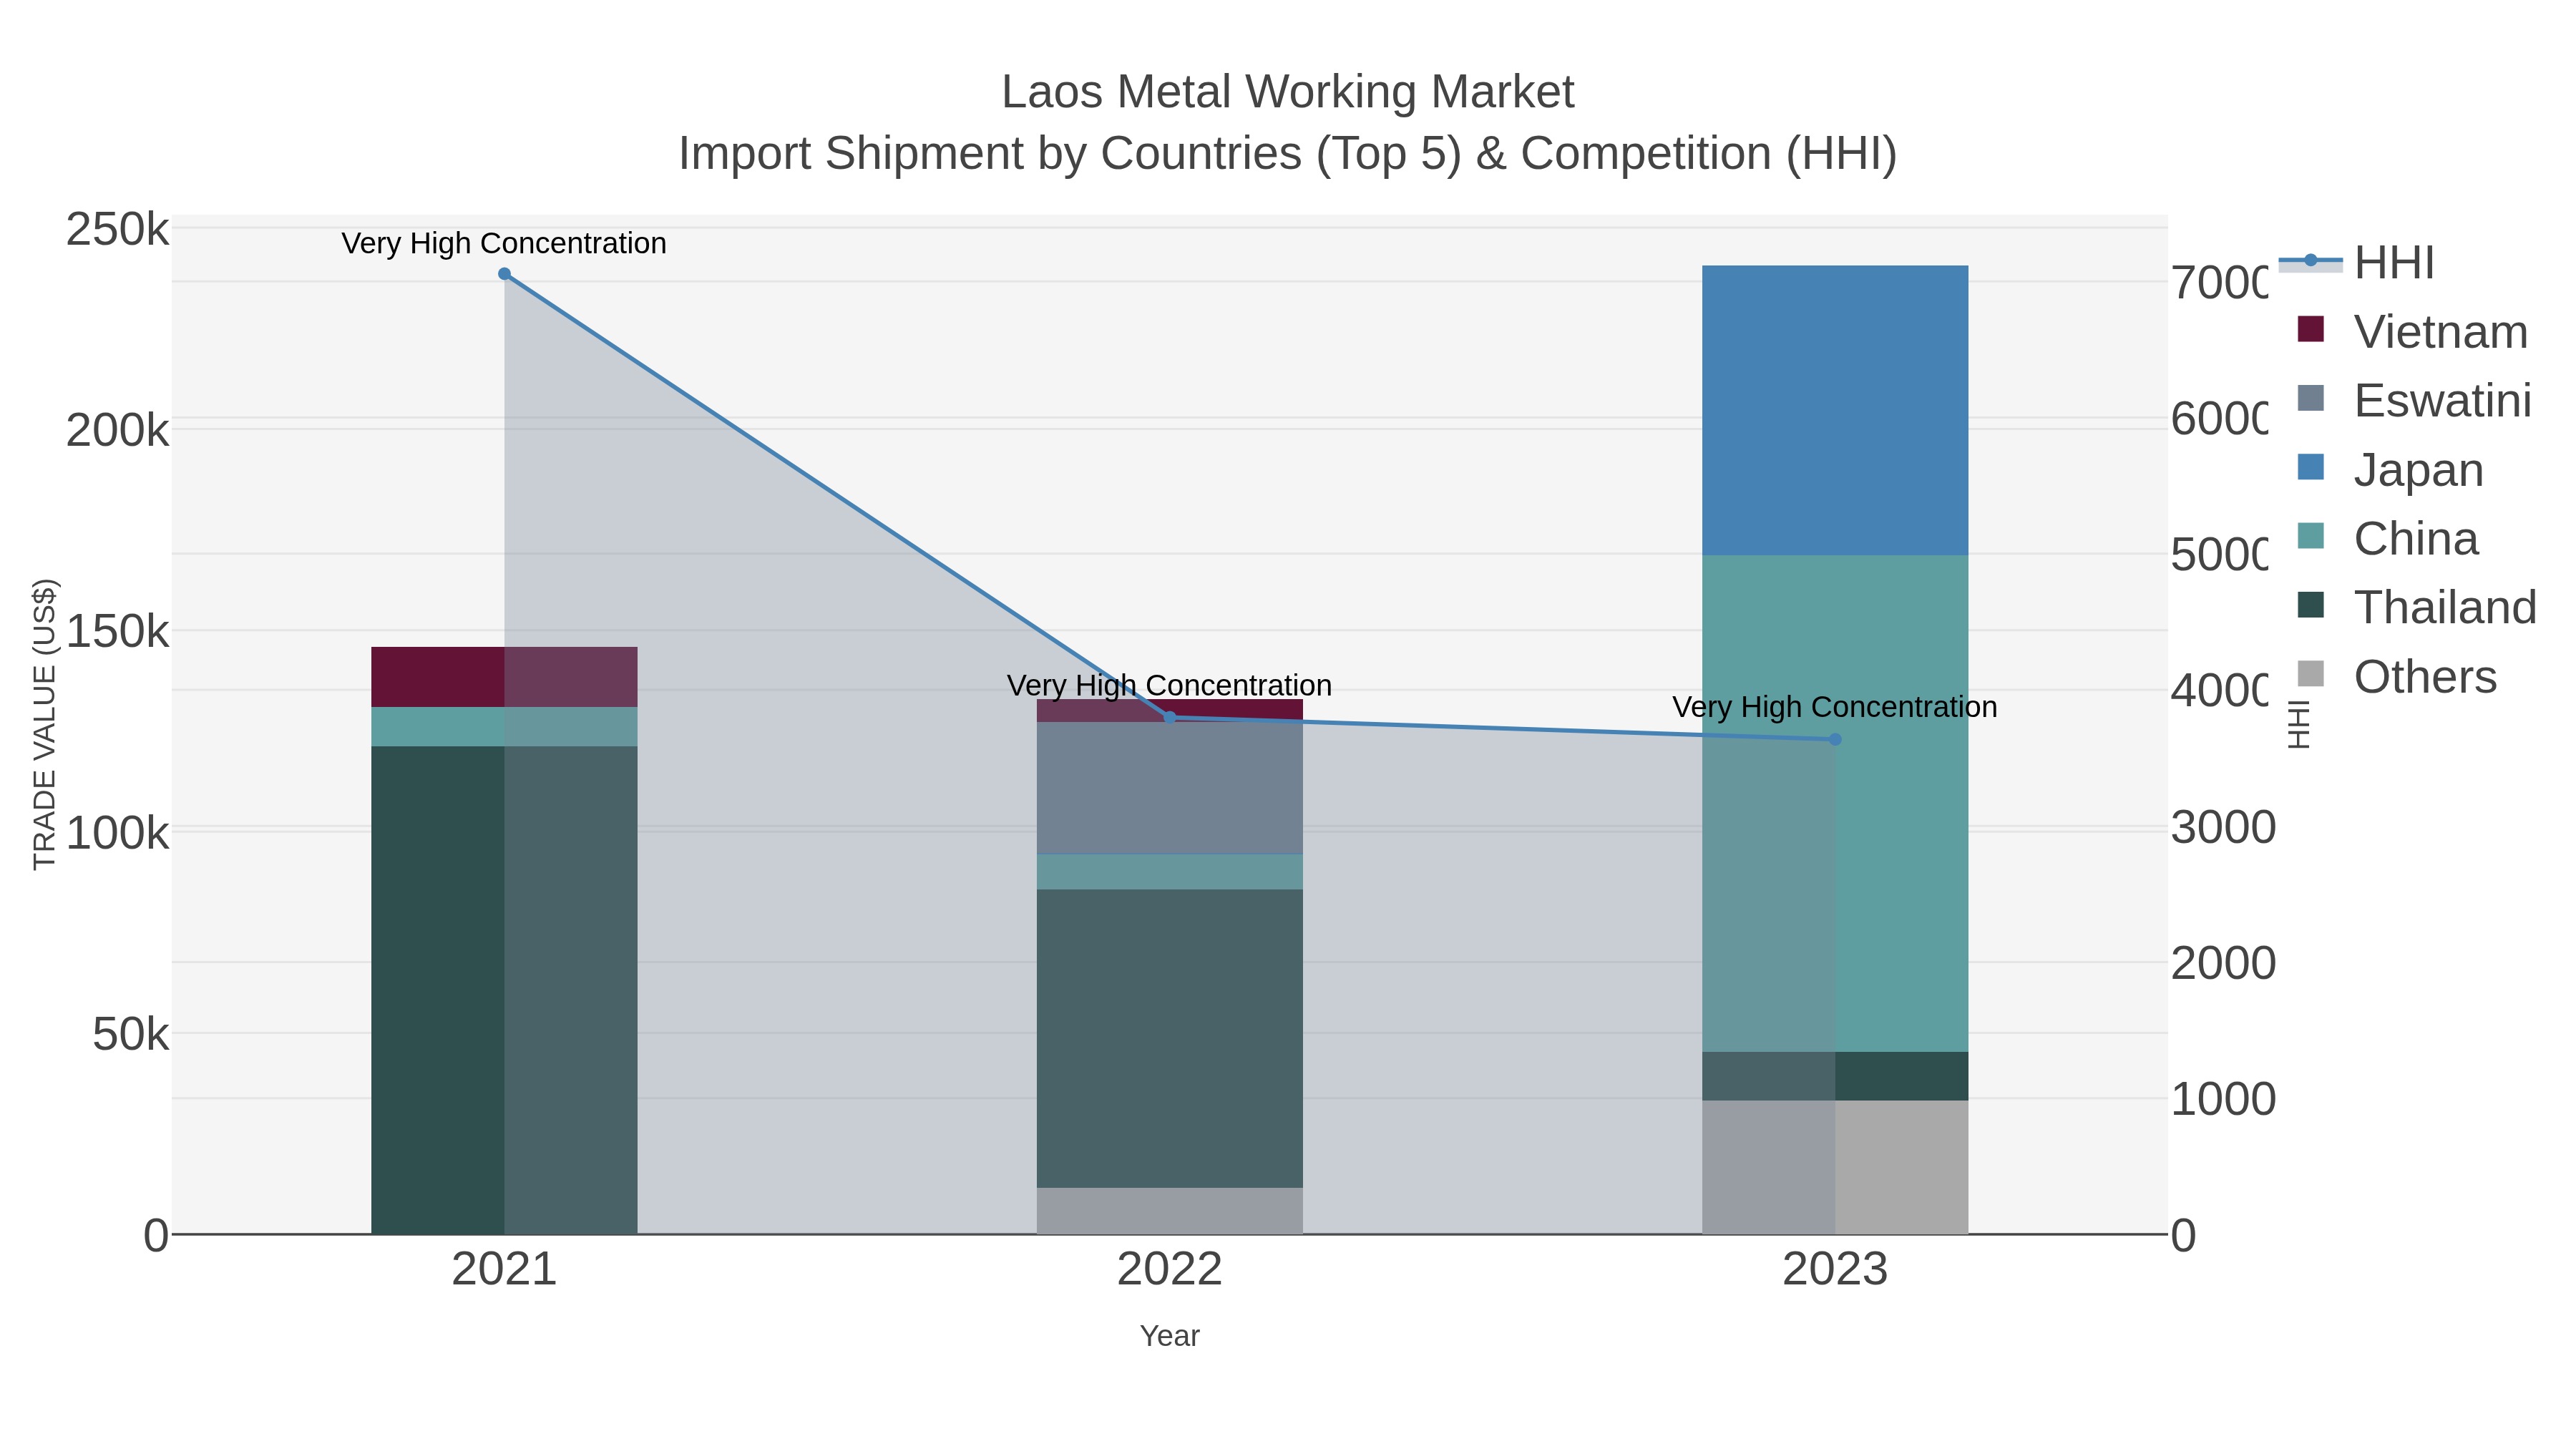Click the 100k left-axis tick label
The height and width of the screenshot is (1449, 2576).
[x=118, y=832]
